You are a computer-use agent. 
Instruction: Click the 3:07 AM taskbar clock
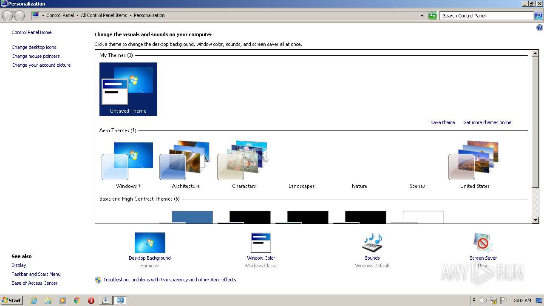pos(522,300)
